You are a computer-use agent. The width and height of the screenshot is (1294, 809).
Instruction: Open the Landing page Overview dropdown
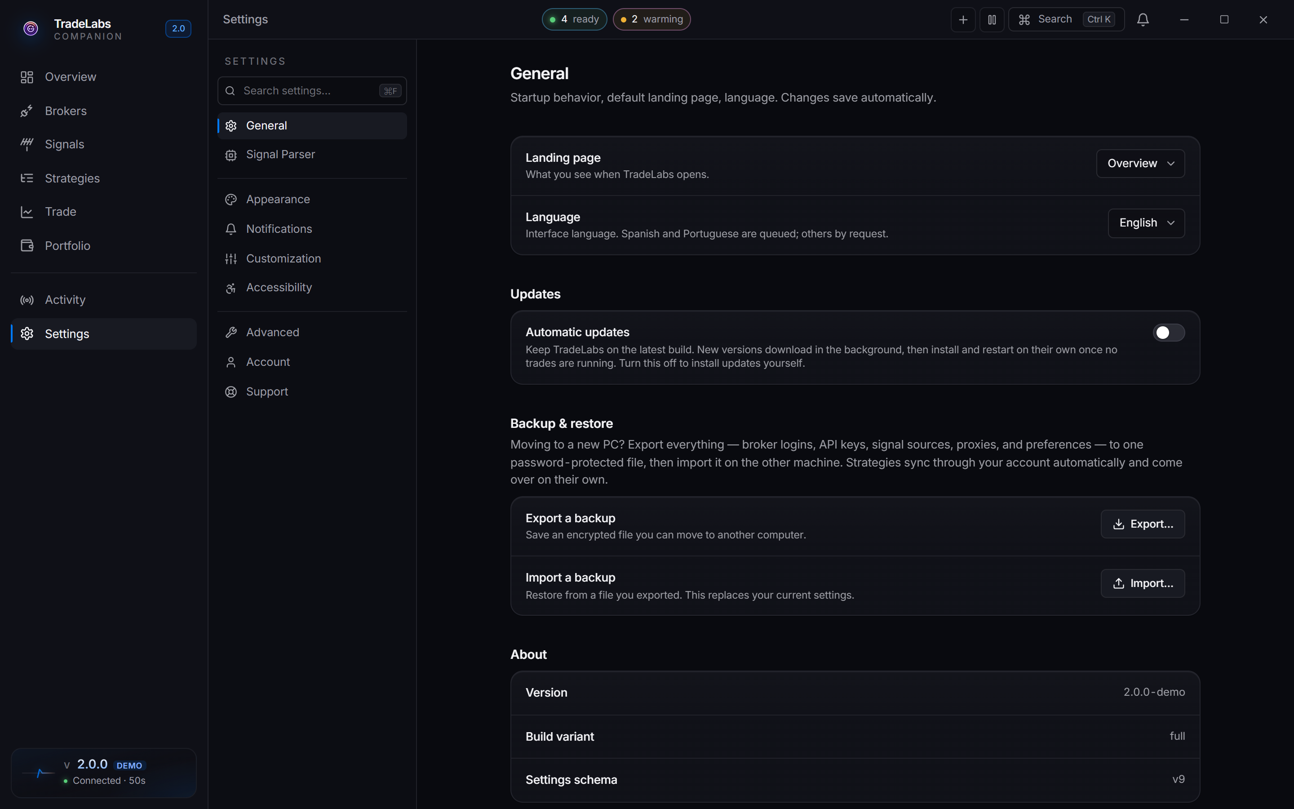(1140, 163)
